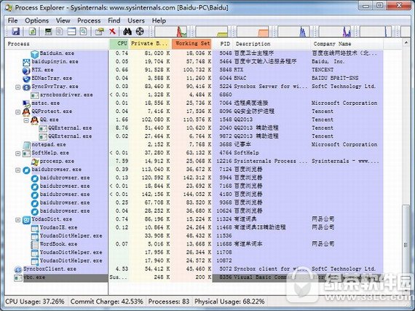Screen dimensions: 415x311
Task: Open the Properties toolbar icon
Action: click(100, 31)
